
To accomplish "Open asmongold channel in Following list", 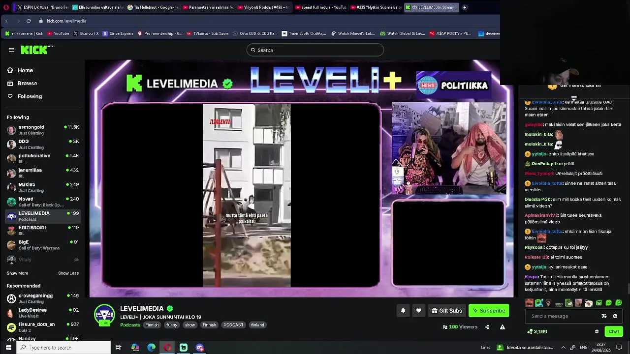I will tap(43, 130).
